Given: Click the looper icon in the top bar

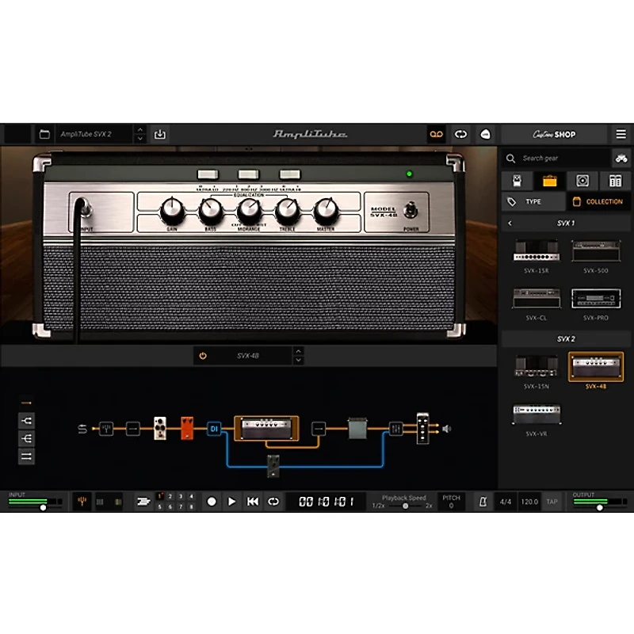Looking at the screenshot, I should pos(435,134).
